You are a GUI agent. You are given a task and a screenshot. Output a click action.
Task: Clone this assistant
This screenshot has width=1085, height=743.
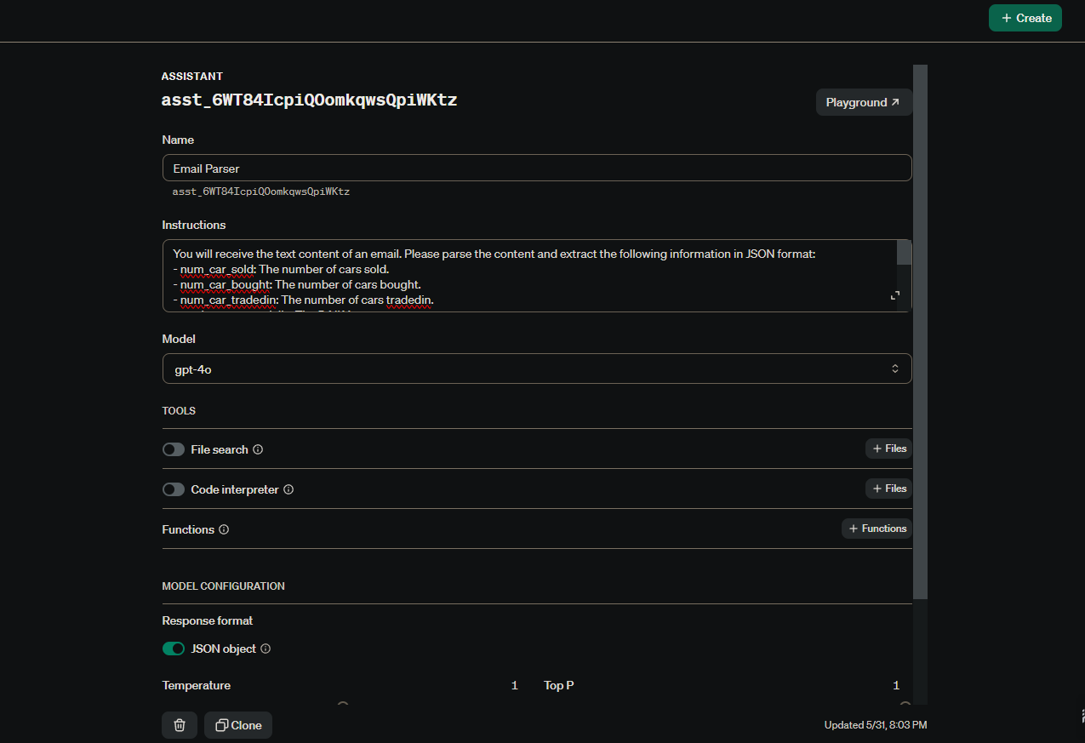click(238, 725)
